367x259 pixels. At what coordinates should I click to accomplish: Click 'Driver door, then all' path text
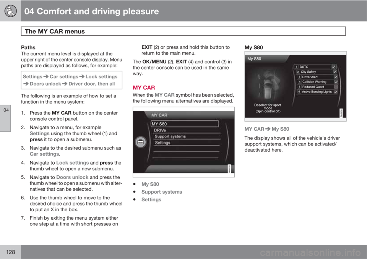(x=91, y=84)
